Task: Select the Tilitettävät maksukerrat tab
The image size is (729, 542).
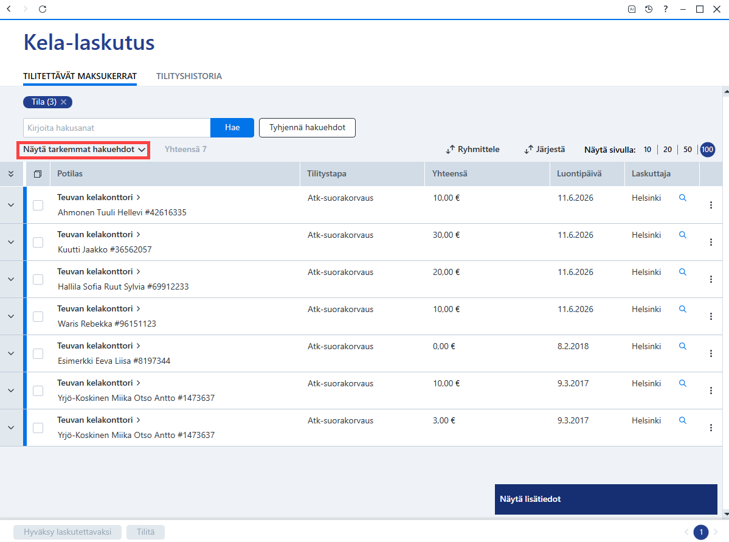Action: pos(80,76)
